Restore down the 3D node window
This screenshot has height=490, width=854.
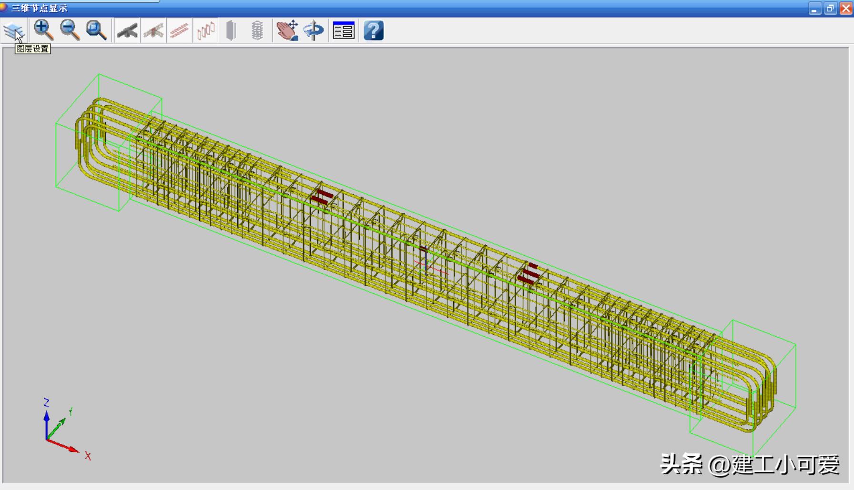(x=830, y=9)
